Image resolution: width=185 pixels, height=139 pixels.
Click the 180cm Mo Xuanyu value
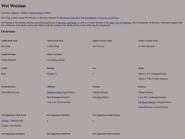[x=153, y=79]
